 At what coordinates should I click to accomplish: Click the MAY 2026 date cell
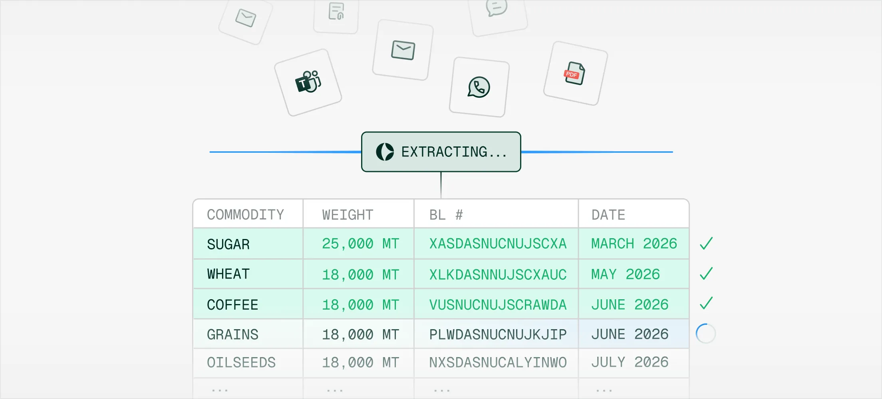pos(634,274)
